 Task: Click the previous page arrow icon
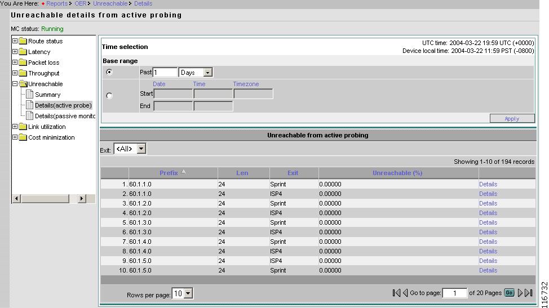click(x=405, y=293)
